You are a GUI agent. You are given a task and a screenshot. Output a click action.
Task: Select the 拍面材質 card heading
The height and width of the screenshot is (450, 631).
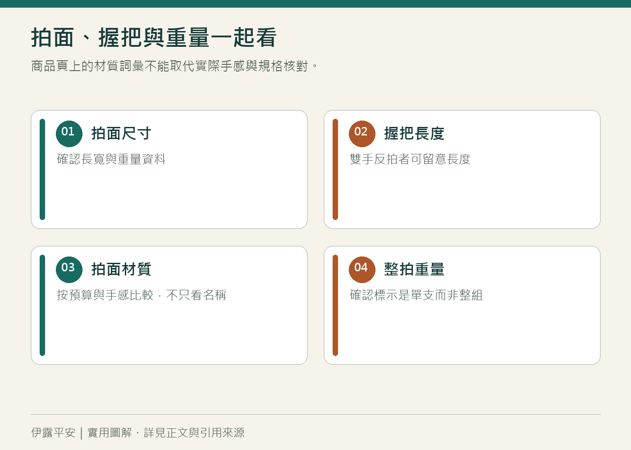pos(121,270)
